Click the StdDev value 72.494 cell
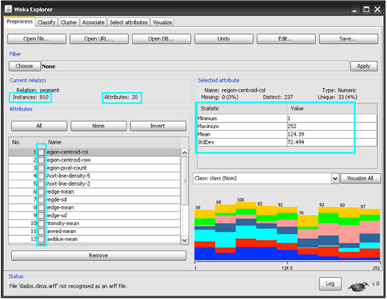 [332, 142]
